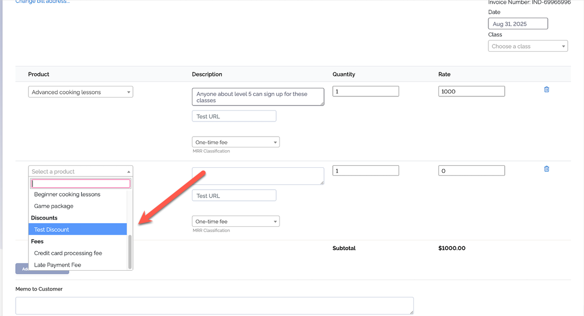
Task: Delete the second empty line item
Action: [547, 169]
